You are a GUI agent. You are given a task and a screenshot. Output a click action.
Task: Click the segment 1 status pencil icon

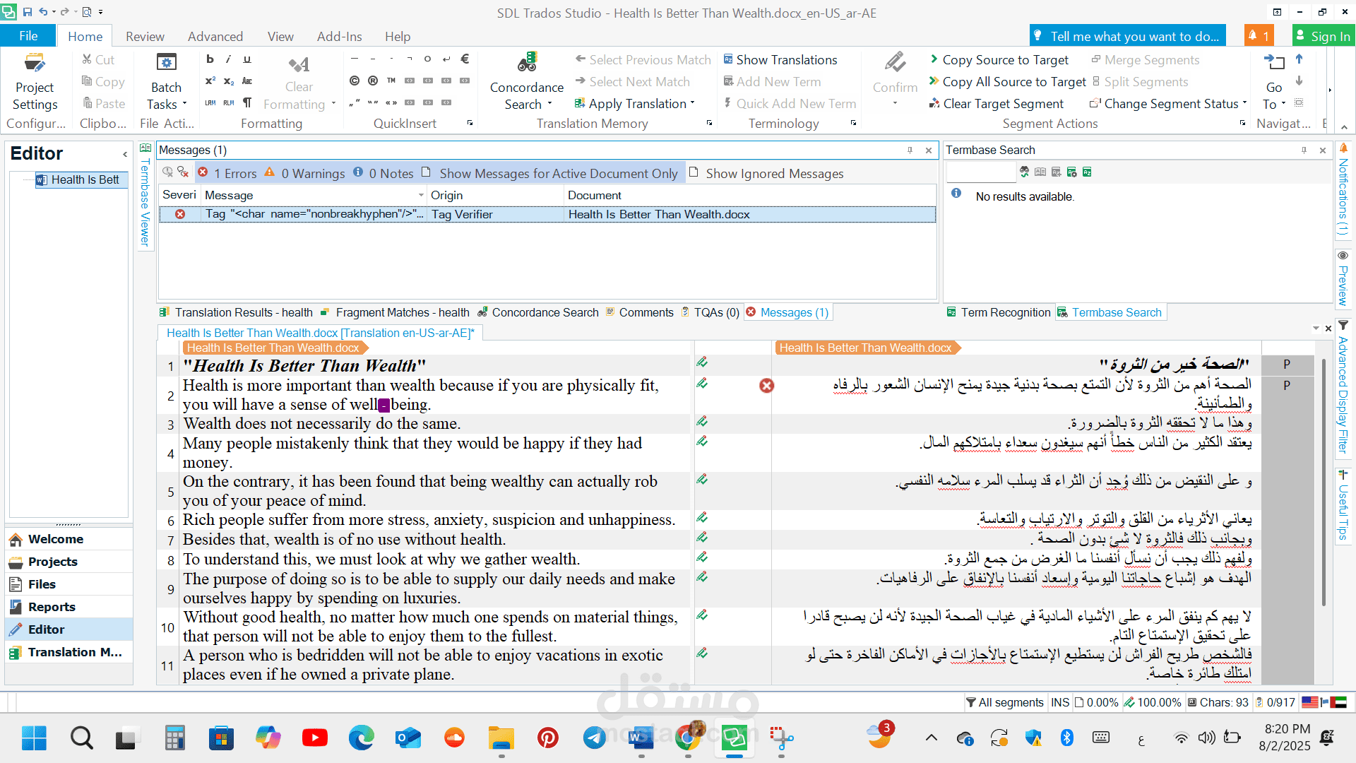702,362
